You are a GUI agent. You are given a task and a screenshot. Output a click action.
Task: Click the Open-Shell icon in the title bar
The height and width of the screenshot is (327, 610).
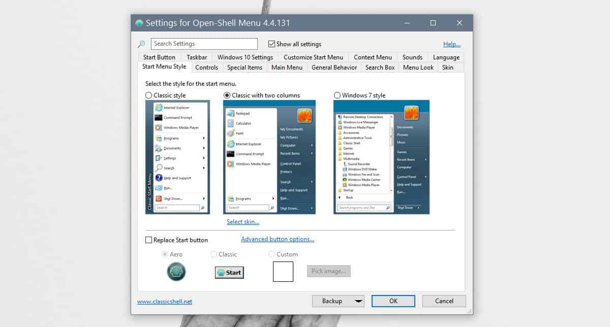pyautogui.click(x=138, y=22)
